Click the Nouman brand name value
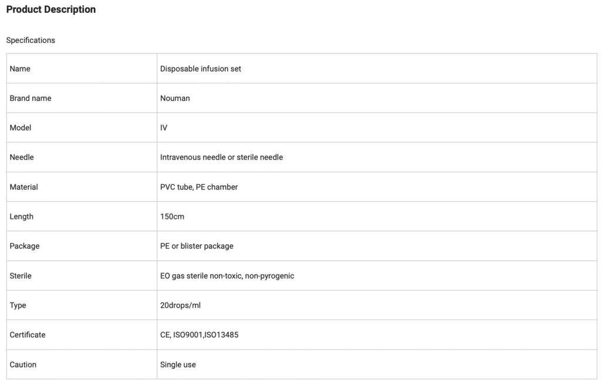The width and height of the screenshot is (601, 384). pos(175,98)
